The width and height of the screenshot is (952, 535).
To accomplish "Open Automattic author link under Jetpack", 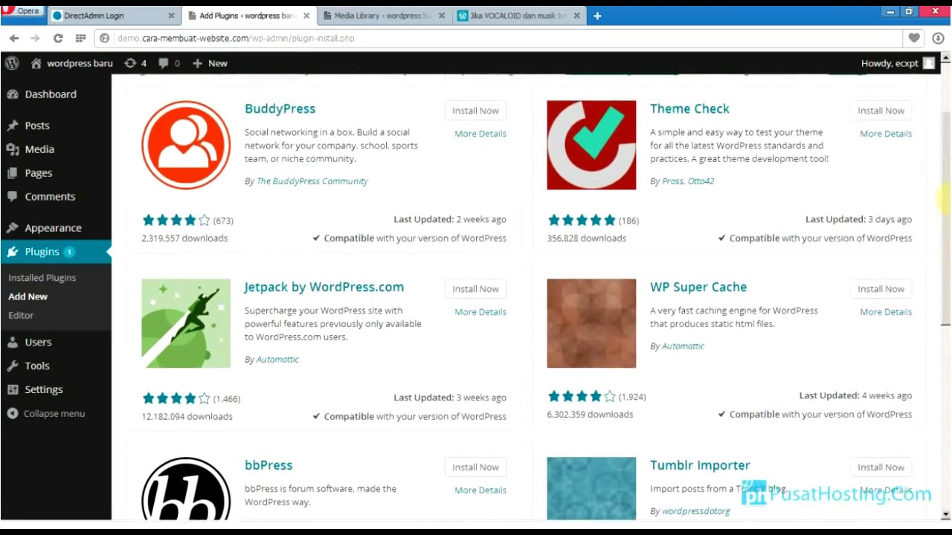I will point(277,360).
